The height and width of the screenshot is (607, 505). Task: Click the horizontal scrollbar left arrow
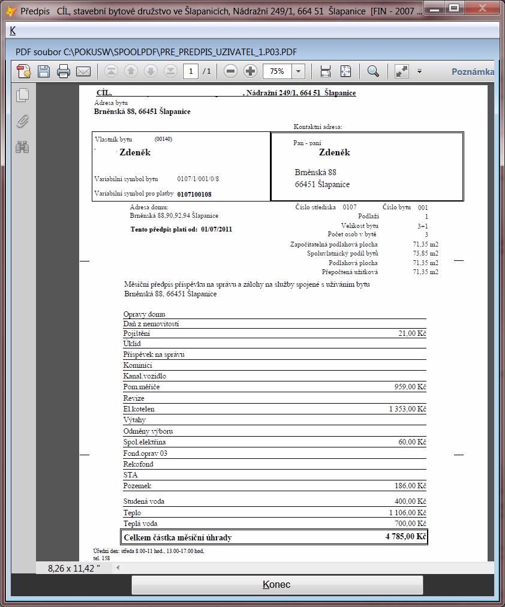coord(118,568)
